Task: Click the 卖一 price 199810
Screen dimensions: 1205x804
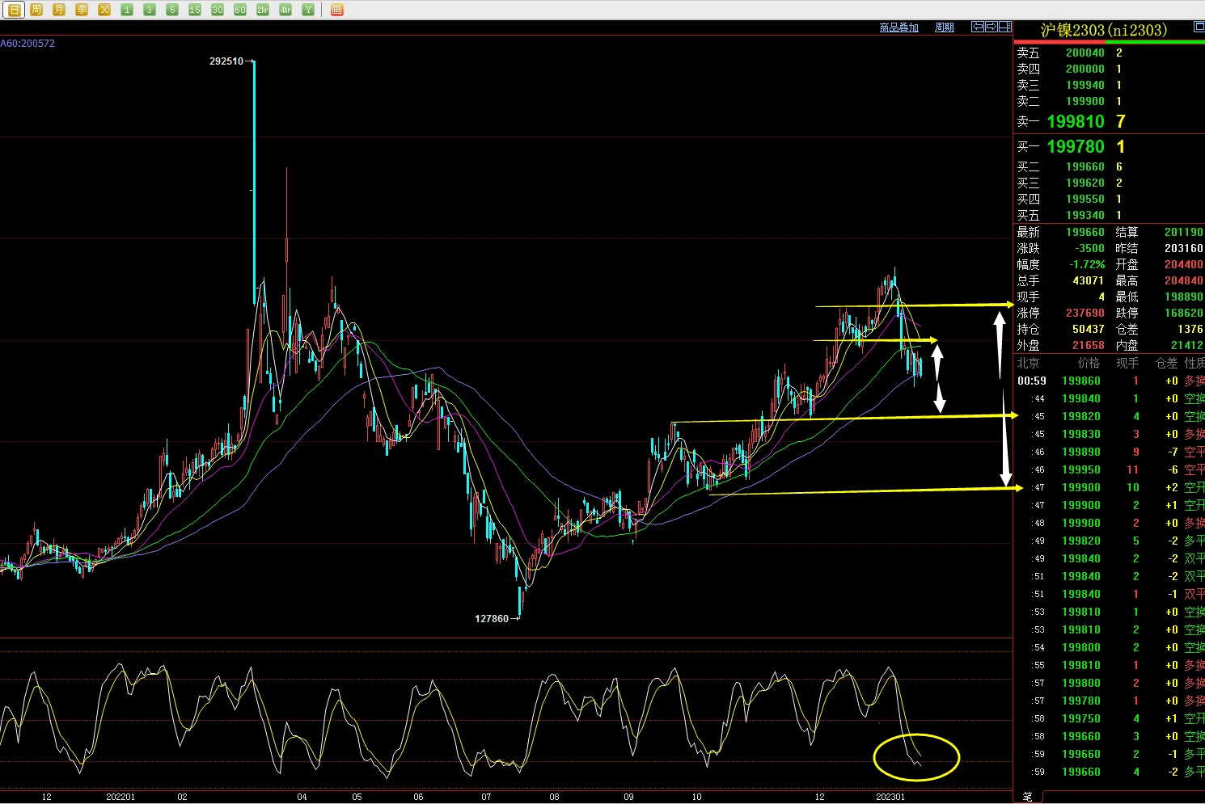Action: point(1076,121)
